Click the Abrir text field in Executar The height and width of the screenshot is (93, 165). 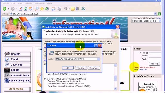[x=76, y=59]
